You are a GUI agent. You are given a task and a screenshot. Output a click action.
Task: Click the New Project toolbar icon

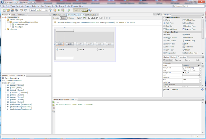click(8, 10)
